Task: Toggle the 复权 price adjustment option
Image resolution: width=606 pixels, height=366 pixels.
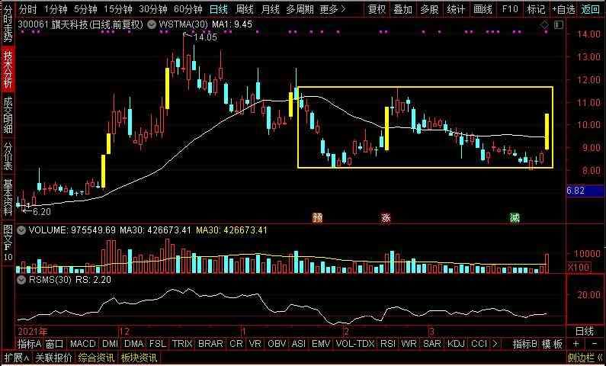Action: coord(377,9)
